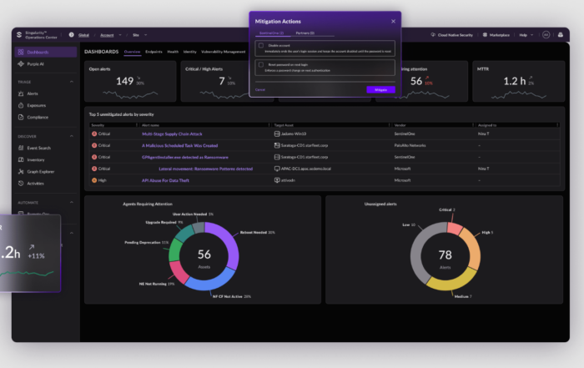Click the SentinelOne Singularity logo

click(19, 35)
